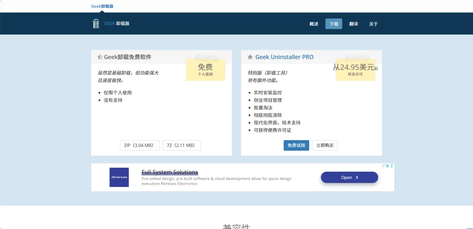
Task: Click the 实时安装监控 feature text
Action: [x=268, y=93]
